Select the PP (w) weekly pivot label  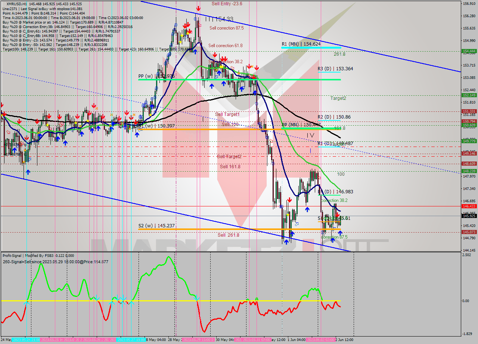pos(156,76)
